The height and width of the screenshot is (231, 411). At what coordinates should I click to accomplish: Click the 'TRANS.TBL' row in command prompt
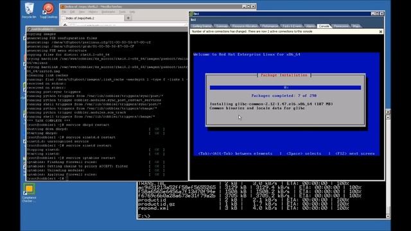249,184
